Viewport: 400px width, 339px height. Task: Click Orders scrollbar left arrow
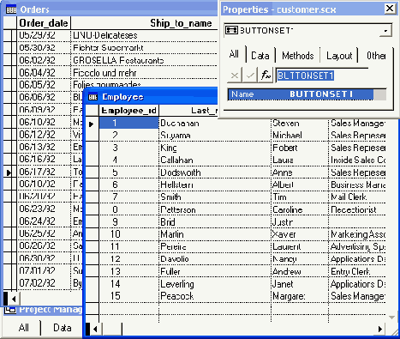coord(14,300)
